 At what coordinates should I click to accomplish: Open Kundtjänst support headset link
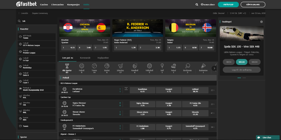coord(208,5)
